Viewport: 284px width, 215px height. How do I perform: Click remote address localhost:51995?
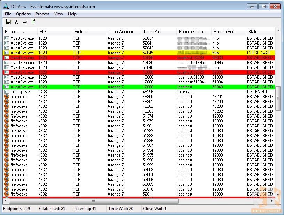pos(190,63)
